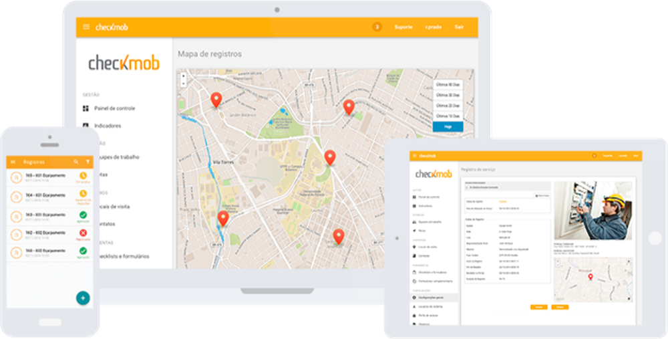Screen dimensions: 668x339
Task: Click the notification badge showing 3 on laptop
Action: pyautogui.click(x=377, y=27)
